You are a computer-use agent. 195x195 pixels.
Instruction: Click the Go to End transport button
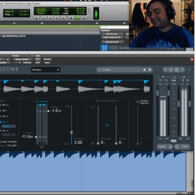[x=64, y=18]
